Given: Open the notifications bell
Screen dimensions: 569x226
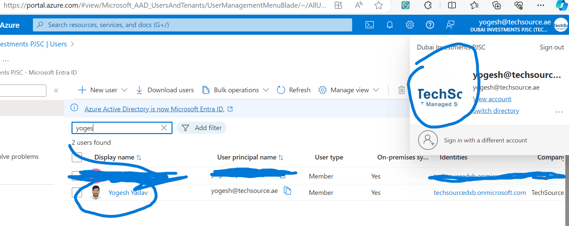Looking at the screenshot, I should point(390,25).
